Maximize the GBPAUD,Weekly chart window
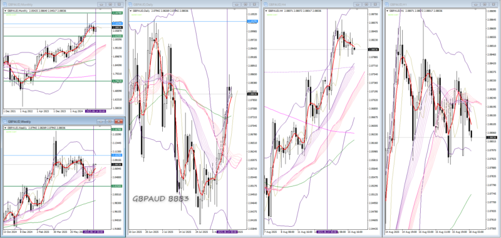This screenshot has width=501, height=238. click(110, 121)
